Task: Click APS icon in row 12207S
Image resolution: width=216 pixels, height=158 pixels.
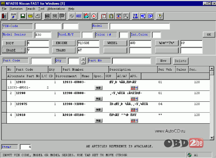Action: [134, 109]
